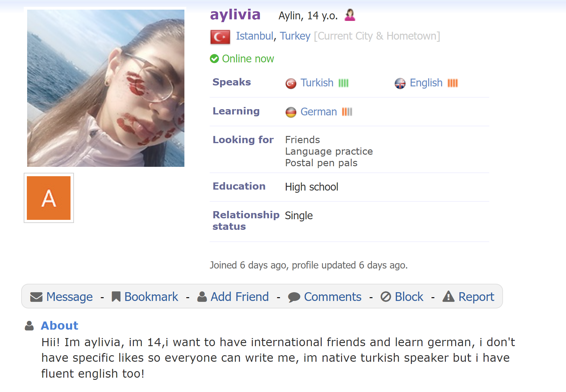Select the German language link
Image resolution: width=566 pixels, height=392 pixels.
(x=319, y=112)
